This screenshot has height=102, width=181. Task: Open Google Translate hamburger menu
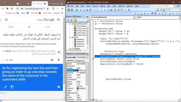[x=59, y=20]
